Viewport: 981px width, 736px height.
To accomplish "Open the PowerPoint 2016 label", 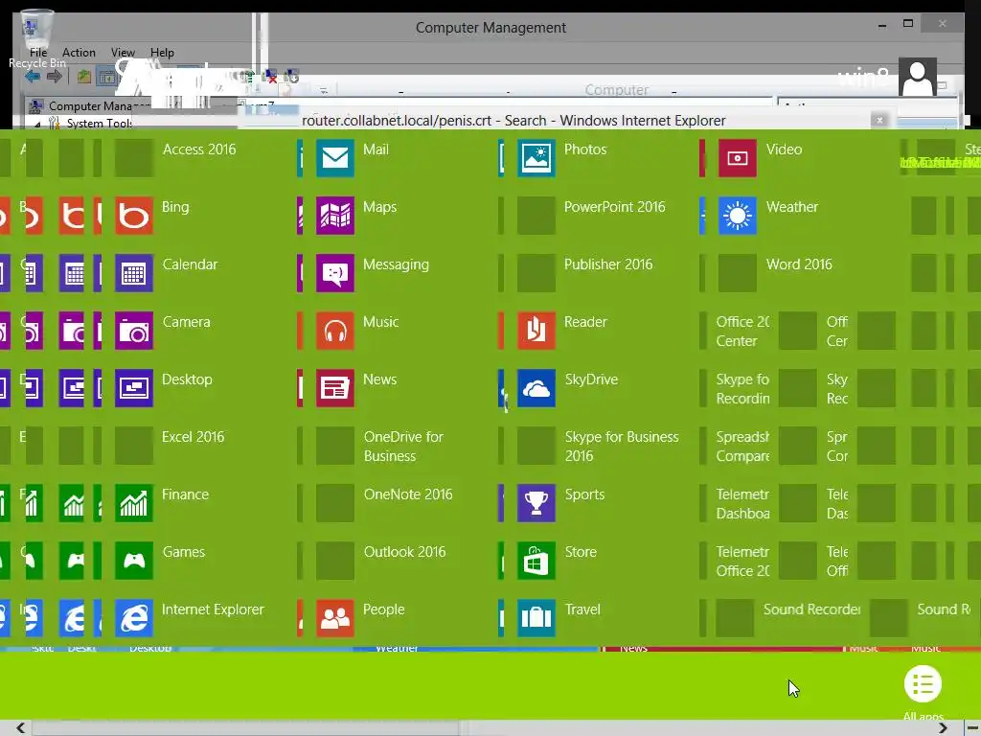I will click(x=614, y=207).
